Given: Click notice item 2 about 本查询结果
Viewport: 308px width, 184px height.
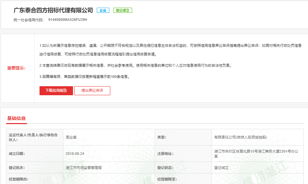Looking at the screenshot, I should click(136, 65).
